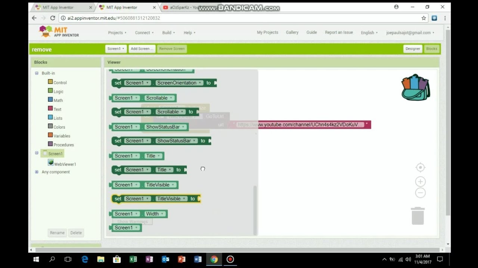Open File Explorer from the taskbar
Screen dimensions: 478x268
tap(101, 259)
